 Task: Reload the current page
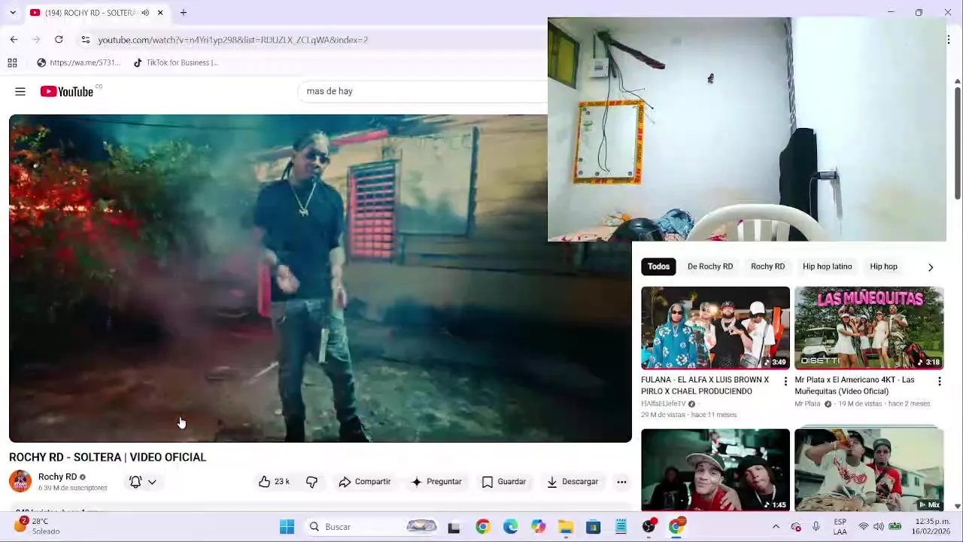click(x=59, y=39)
